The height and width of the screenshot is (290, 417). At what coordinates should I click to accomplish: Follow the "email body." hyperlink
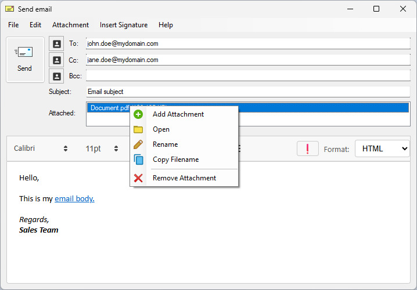pos(74,198)
